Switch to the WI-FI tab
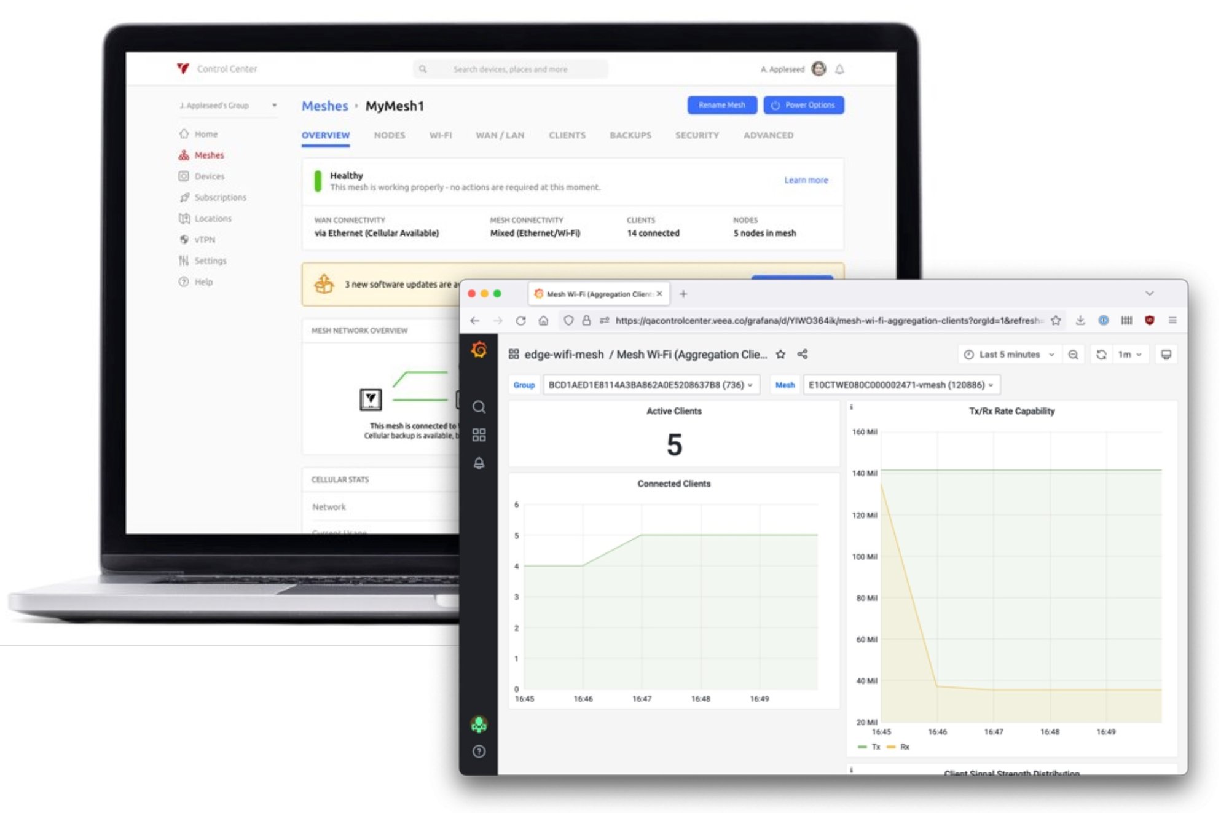 point(441,135)
